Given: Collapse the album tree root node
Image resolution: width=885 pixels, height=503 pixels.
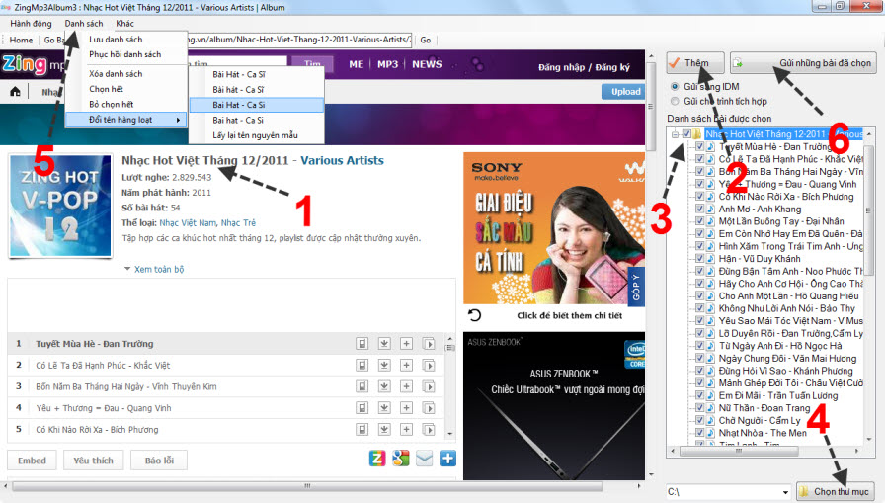Looking at the screenshot, I should pos(675,134).
